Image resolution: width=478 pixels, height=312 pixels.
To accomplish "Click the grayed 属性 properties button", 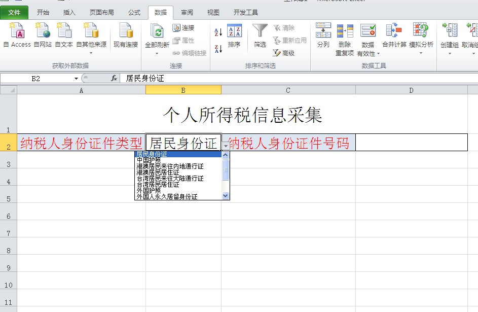I will pos(183,40).
